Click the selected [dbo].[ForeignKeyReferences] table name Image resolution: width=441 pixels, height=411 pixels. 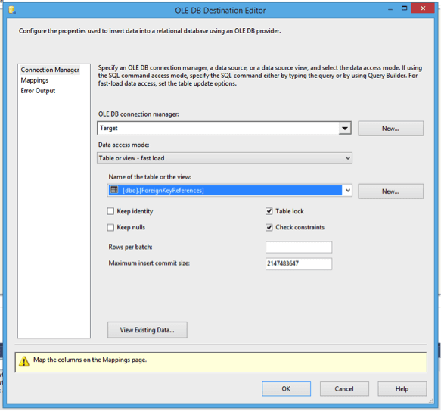163,191
